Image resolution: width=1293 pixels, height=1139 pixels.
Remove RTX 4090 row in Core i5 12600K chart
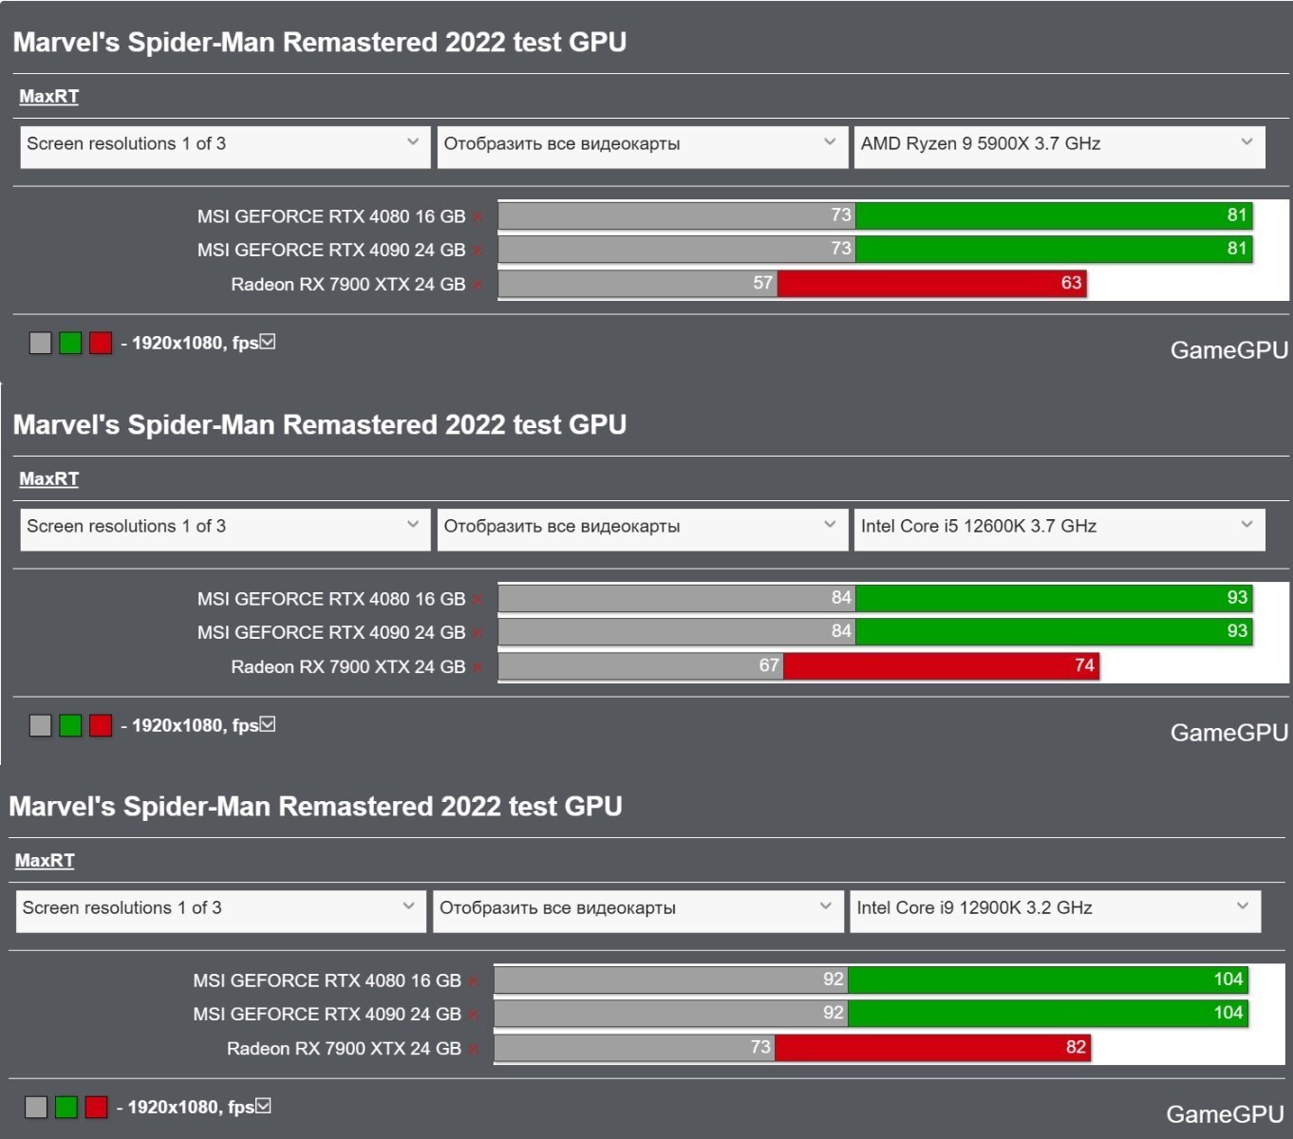click(478, 633)
